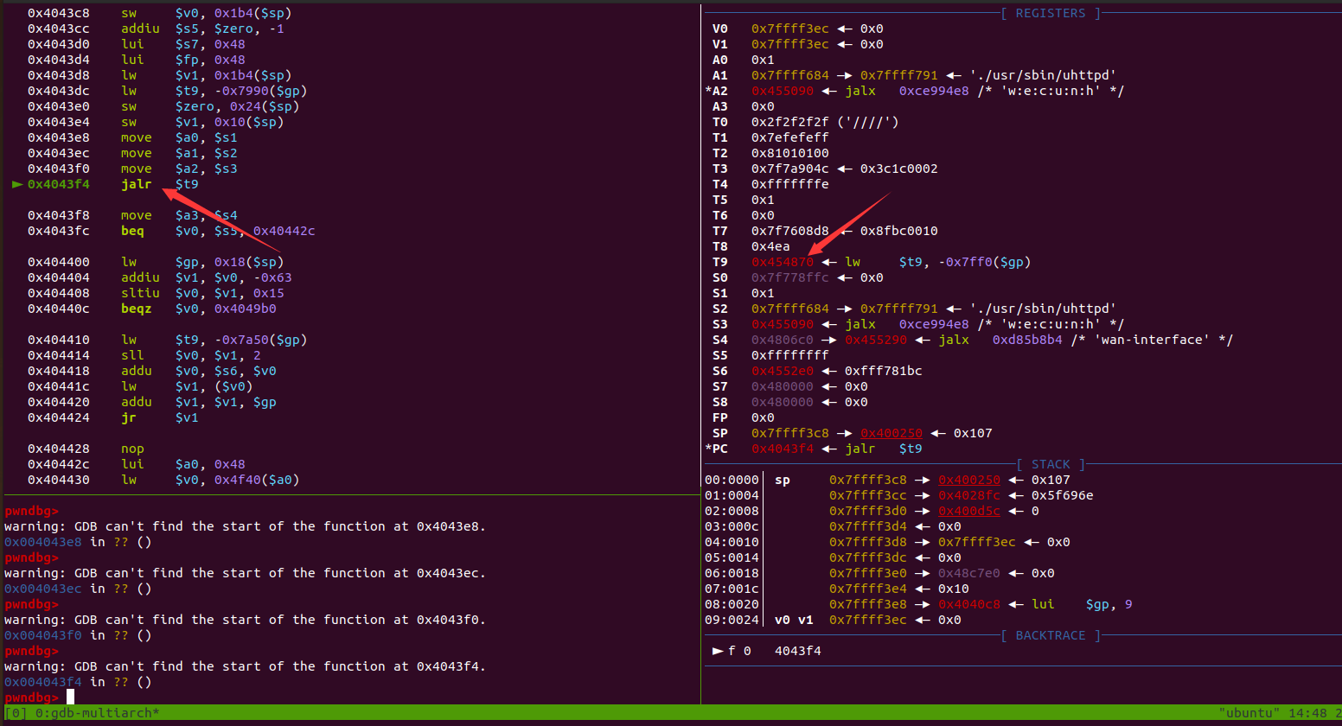Click branch target 0x4049b0 operand

click(x=245, y=309)
